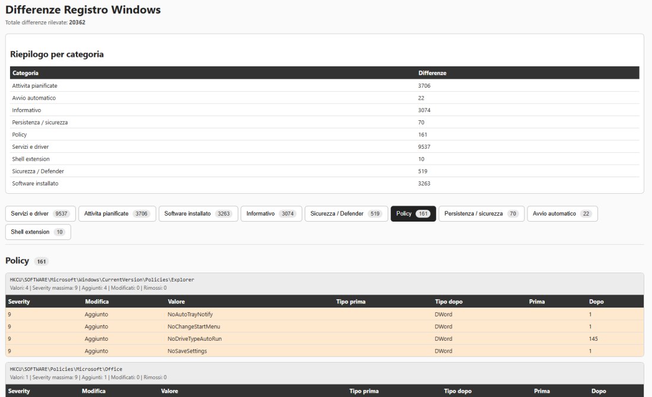The height and width of the screenshot is (397, 652).
Task: Click Aggiunto in NoAutoTrayNotify row
Action: 97,314
